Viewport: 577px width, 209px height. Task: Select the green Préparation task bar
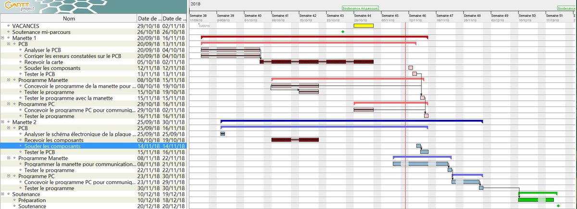tap(536, 199)
